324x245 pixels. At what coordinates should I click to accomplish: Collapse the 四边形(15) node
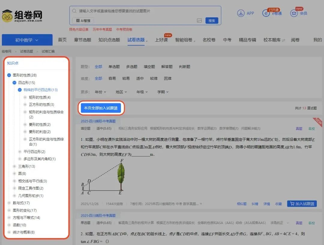point(14,83)
